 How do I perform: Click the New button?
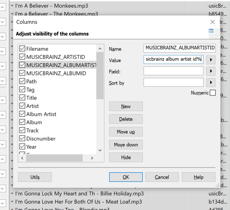(x=126, y=106)
